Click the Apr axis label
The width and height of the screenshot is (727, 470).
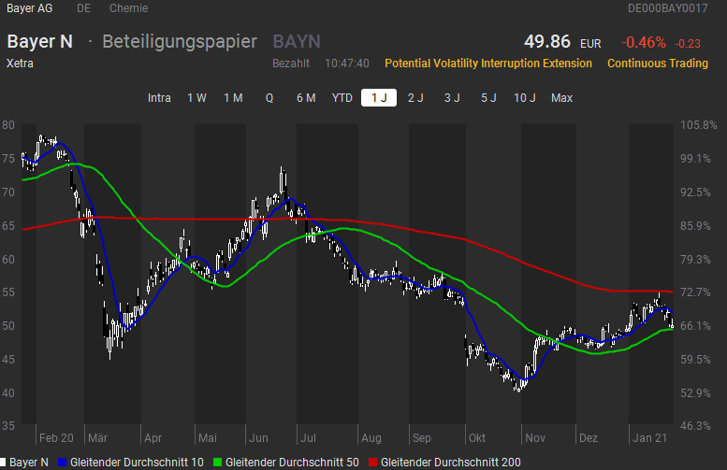point(153,438)
